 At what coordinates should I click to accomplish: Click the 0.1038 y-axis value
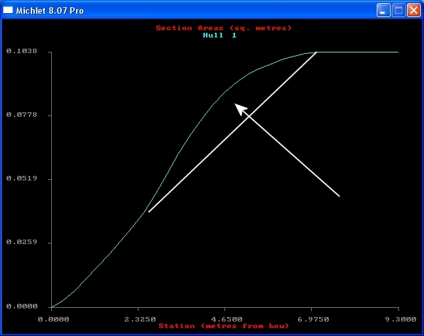tap(22, 51)
